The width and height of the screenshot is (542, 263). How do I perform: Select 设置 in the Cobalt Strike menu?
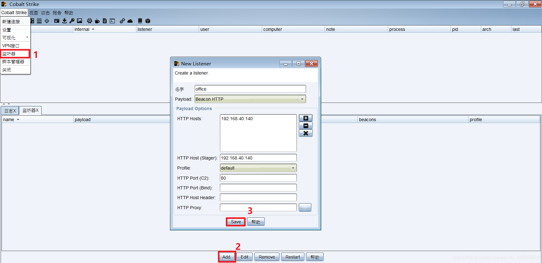[15, 30]
